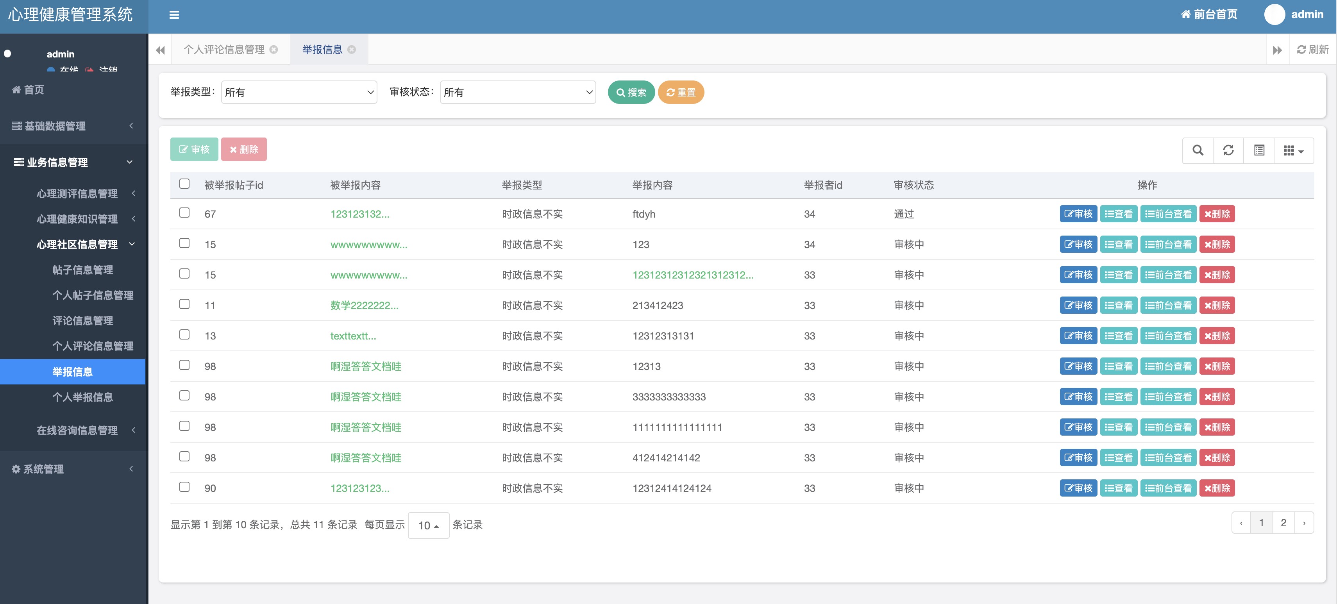Click 删除 in the 3333333333333 row
The height and width of the screenshot is (604, 1337).
1217,397
